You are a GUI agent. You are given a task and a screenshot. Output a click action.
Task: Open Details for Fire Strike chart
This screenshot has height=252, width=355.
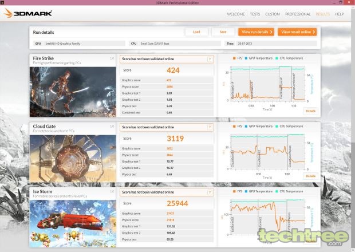(310, 111)
